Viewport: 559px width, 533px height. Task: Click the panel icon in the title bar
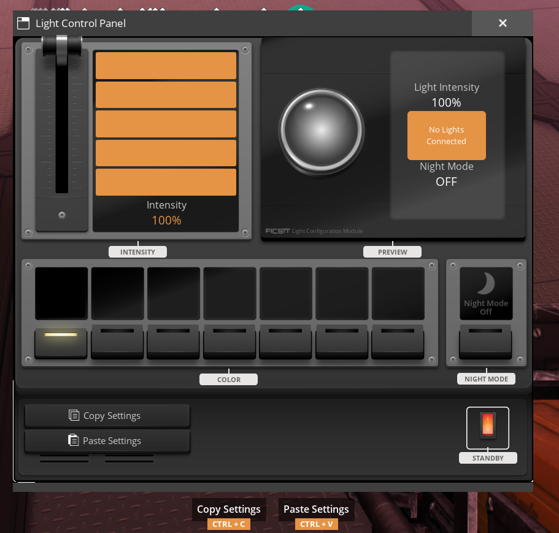pyautogui.click(x=23, y=23)
